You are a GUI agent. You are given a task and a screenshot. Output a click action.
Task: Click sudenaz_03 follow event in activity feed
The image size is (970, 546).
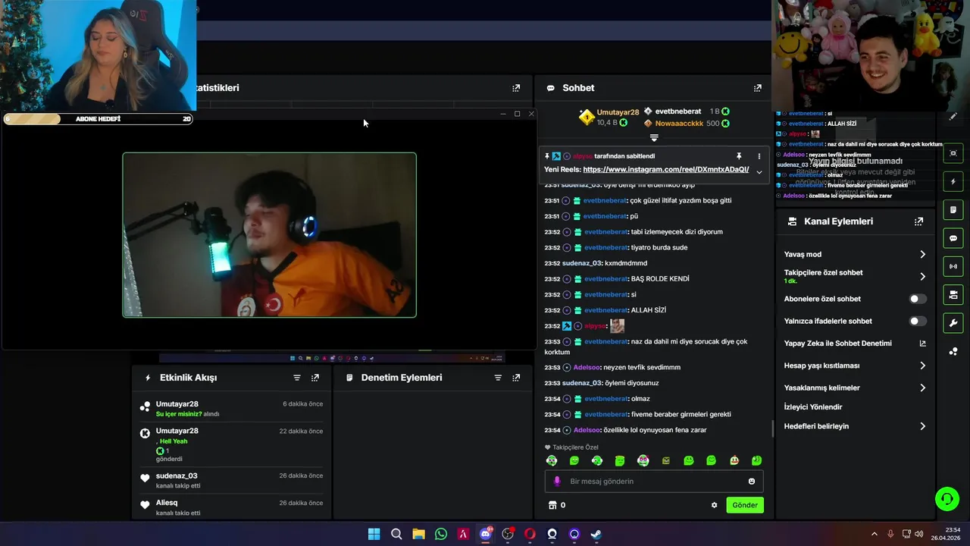[232, 480]
